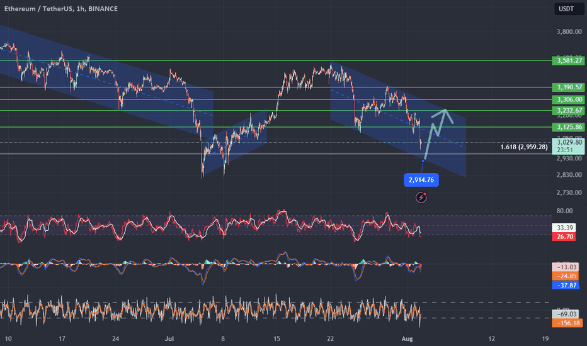This screenshot has height=346, width=587.
Task: Select the 3,306.00 price level label
Action: [x=568, y=99]
